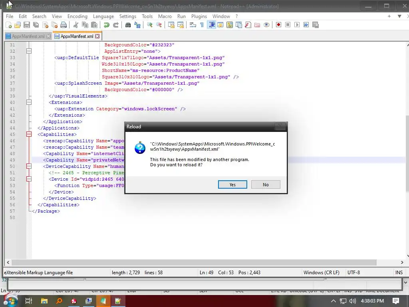Viewport: 409px width, 307px height.
Task: Click the horizontal scrollbar left arrow
Action: (8, 262)
